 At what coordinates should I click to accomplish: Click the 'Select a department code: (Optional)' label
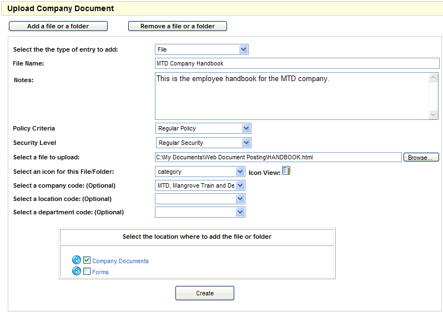tap(68, 212)
